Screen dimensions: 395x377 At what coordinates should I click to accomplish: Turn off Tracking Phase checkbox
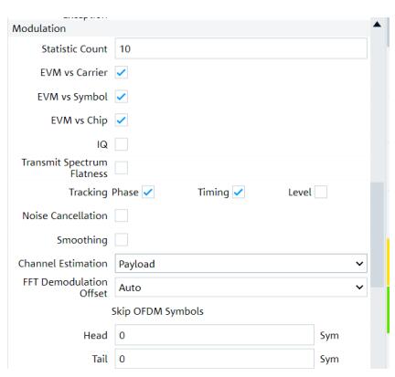[148, 193]
